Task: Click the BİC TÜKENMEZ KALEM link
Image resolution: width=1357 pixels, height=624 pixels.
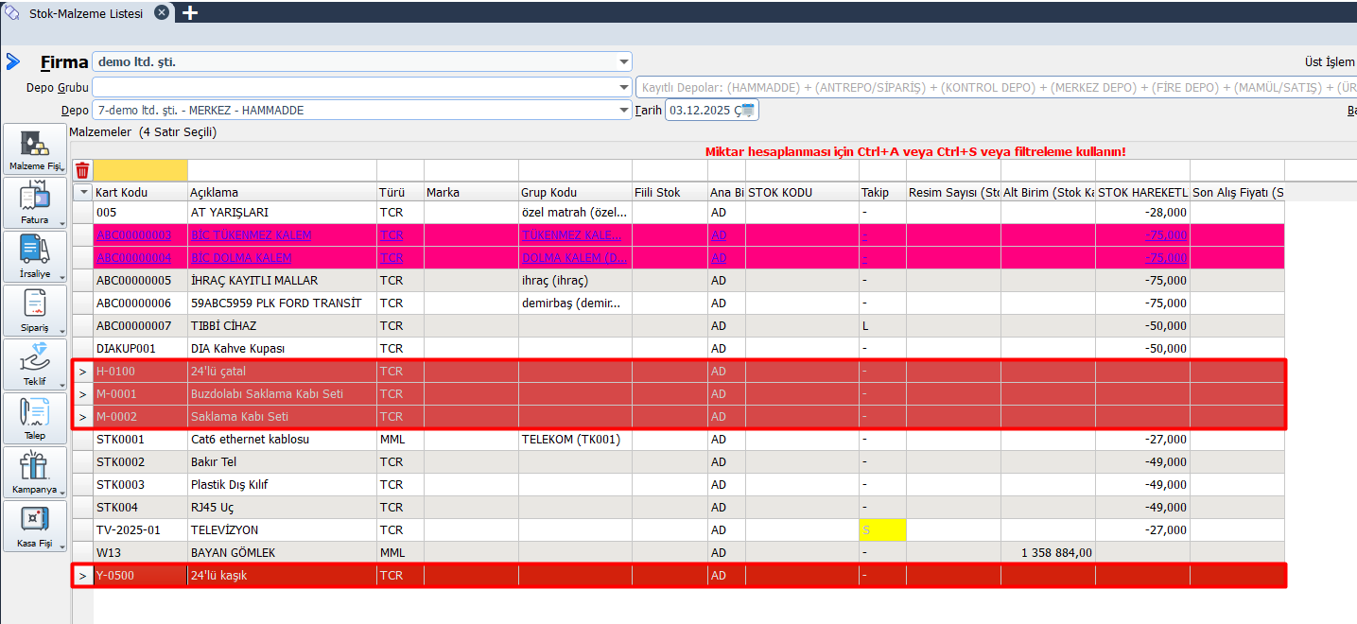Action: 251,235
